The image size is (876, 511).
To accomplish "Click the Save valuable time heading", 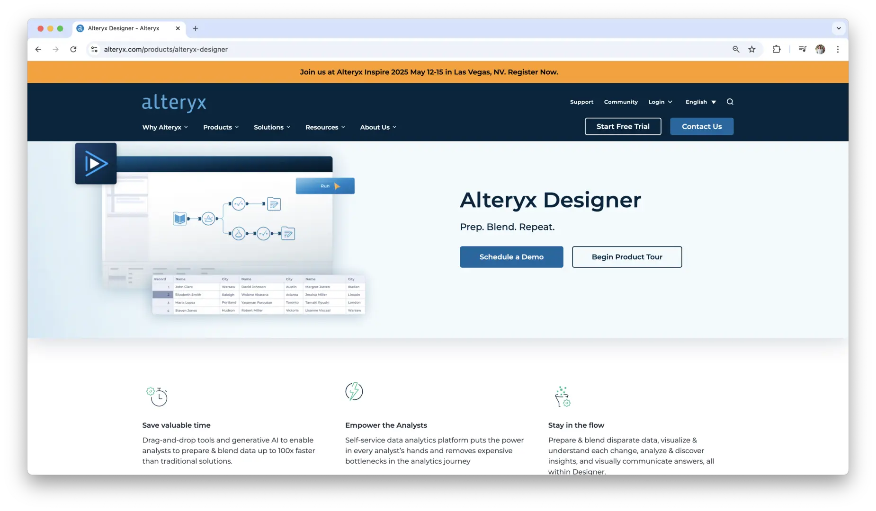I will click(176, 425).
